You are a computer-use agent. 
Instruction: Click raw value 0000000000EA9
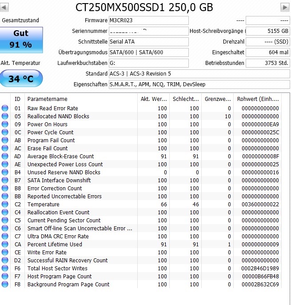pyautogui.click(x=260, y=124)
